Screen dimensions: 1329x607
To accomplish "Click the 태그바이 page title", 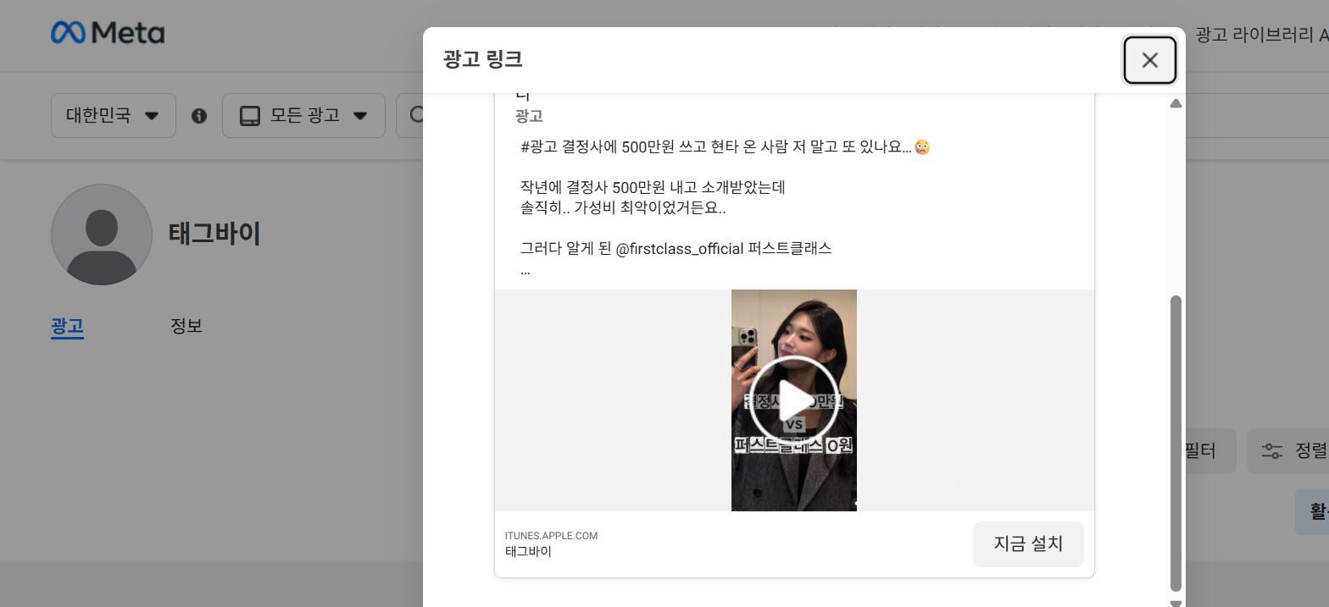I will coord(214,233).
